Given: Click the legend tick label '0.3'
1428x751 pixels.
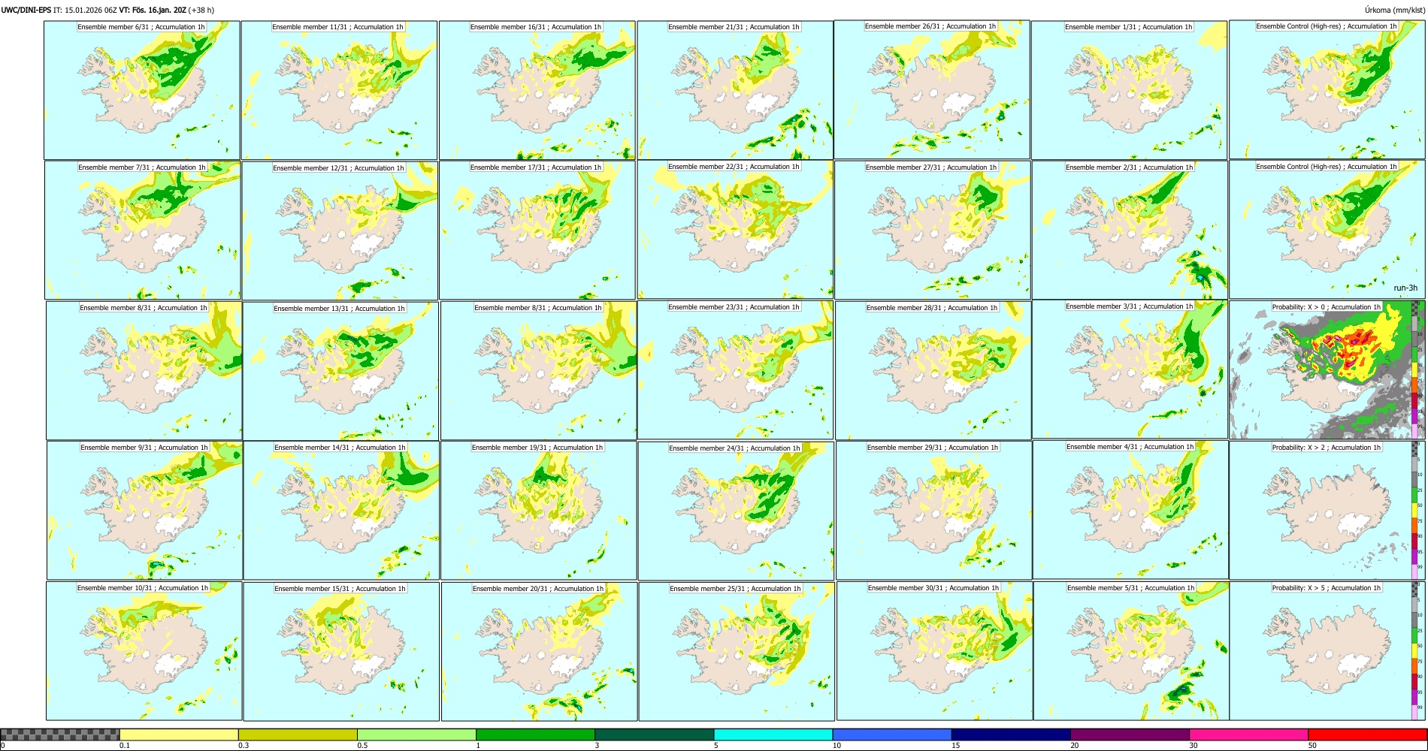Looking at the screenshot, I should click(x=244, y=746).
